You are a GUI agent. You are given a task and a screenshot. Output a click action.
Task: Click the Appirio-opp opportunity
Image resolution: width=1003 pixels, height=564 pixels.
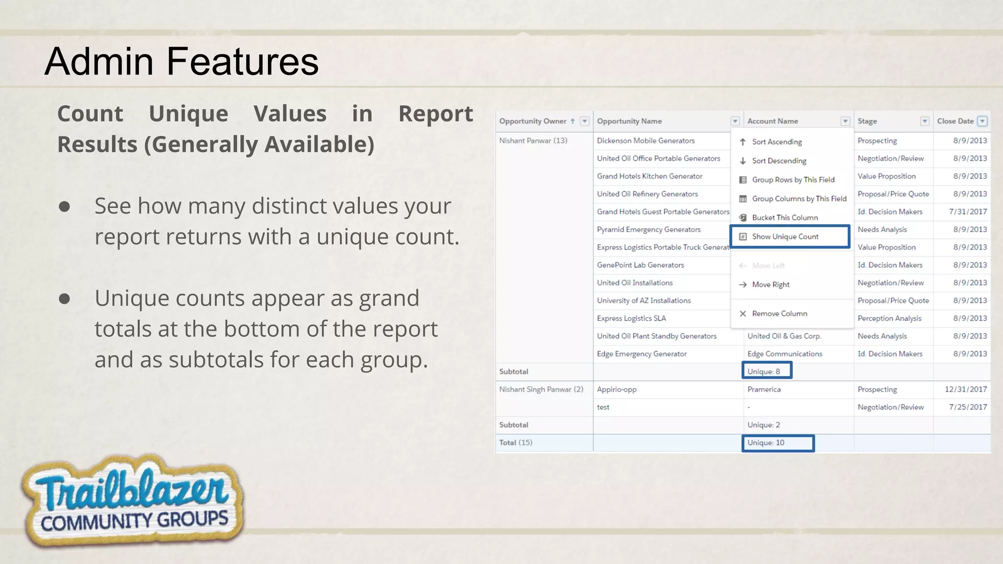617,390
